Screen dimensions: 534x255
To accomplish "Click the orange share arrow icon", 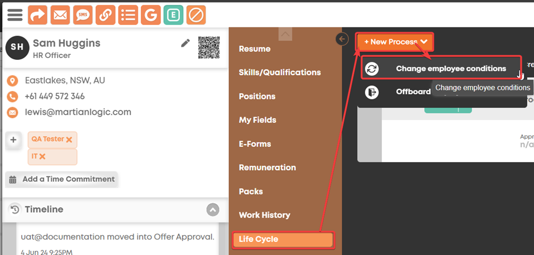I will tap(38, 15).
